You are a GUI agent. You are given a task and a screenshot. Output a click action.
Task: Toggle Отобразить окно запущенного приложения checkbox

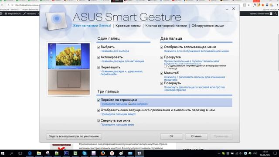[99, 110]
